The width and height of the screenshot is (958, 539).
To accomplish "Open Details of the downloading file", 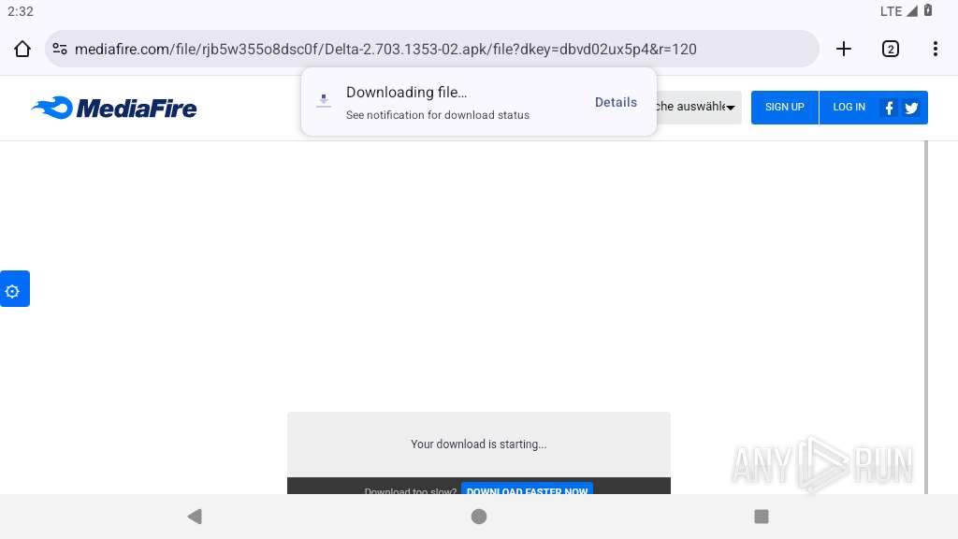I will click(x=616, y=102).
